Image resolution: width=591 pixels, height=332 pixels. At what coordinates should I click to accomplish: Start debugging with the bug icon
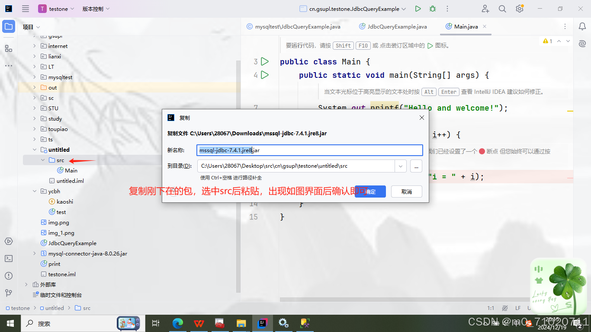432,9
